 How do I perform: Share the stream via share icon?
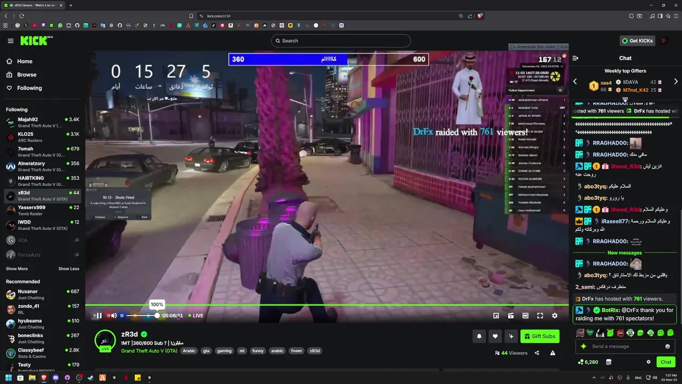coord(537,353)
